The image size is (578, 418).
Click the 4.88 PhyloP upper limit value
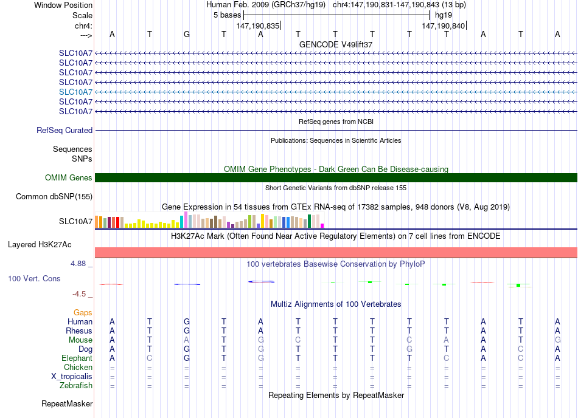click(x=78, y=264)
